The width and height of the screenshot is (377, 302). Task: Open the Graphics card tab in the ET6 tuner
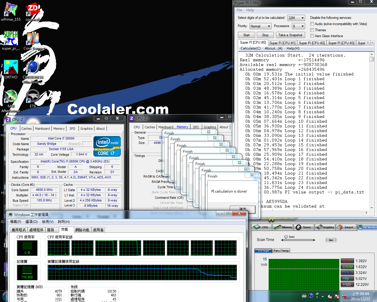[325, 227]
